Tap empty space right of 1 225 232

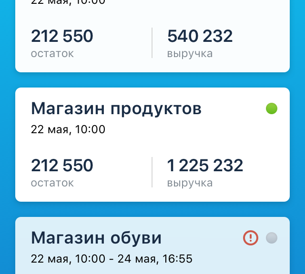pos(266,165)
